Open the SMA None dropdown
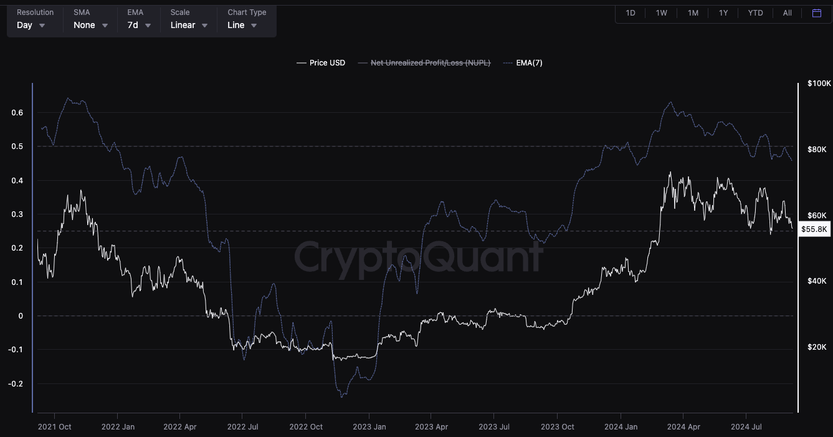The width and height of the screenshot is (833, 437). 90,25
